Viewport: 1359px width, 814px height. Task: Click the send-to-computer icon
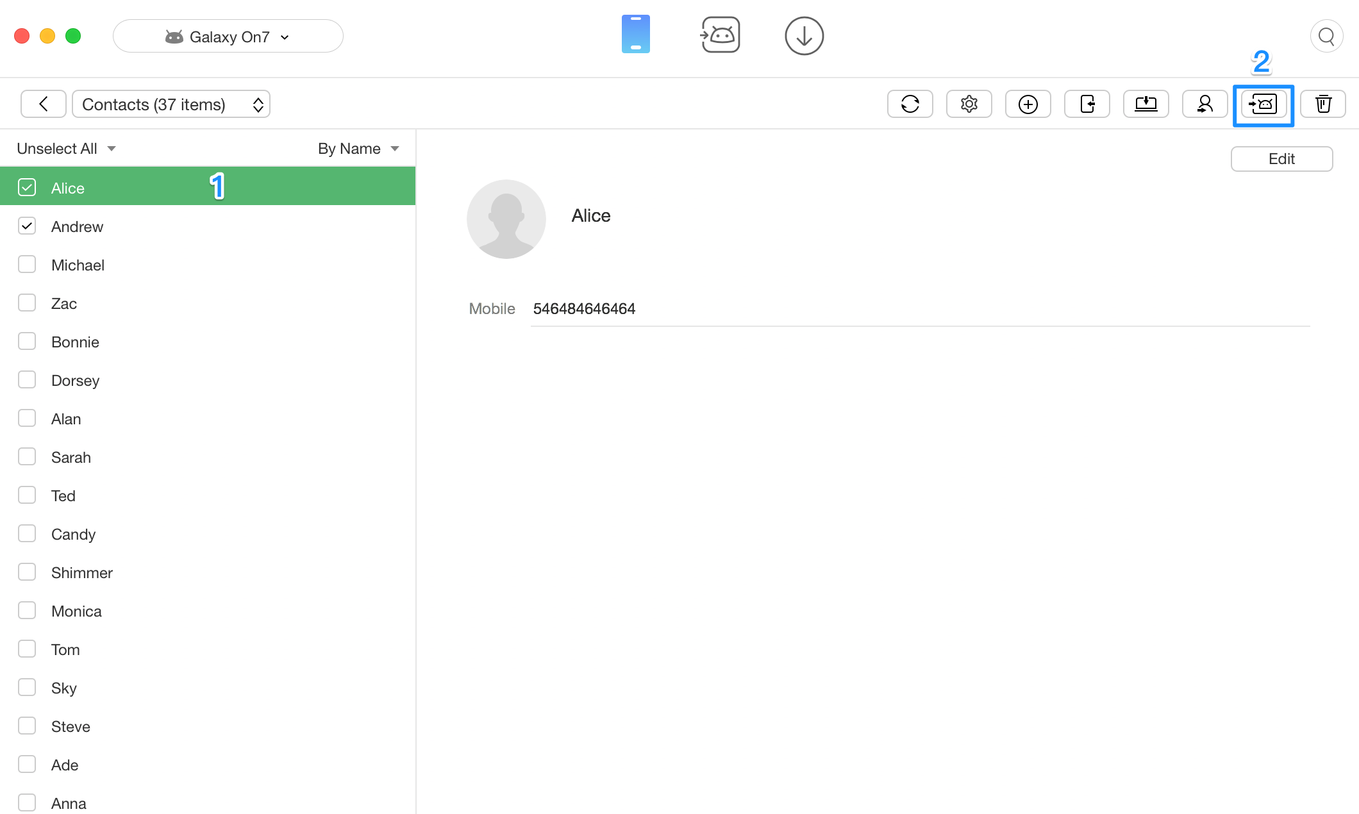(x=1146, y=104)
